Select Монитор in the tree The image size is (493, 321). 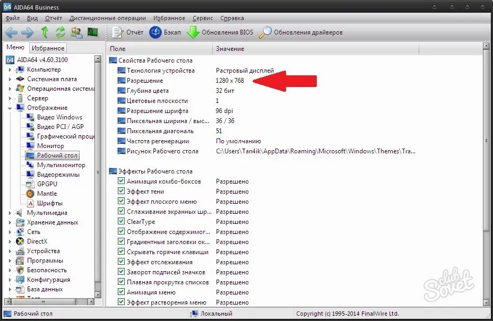click(50, 146)
